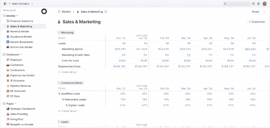Collapse the Leads block
The image size is (270, 128).
59,122
